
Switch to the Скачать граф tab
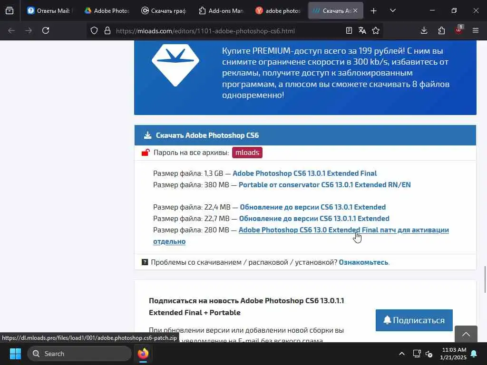pyautogui.click(x=164, y=10)
